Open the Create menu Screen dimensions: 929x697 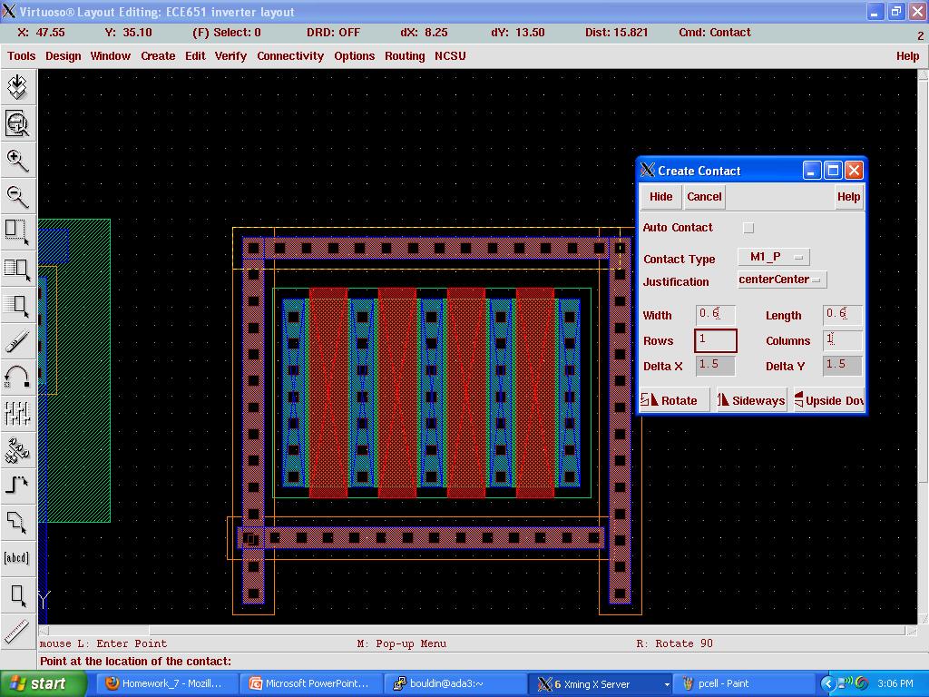[x=158, y=55]
